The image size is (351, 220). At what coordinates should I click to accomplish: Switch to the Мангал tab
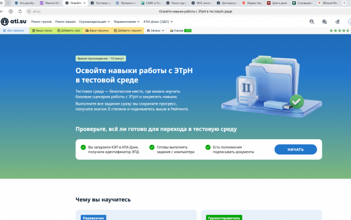tap(50, 3)
